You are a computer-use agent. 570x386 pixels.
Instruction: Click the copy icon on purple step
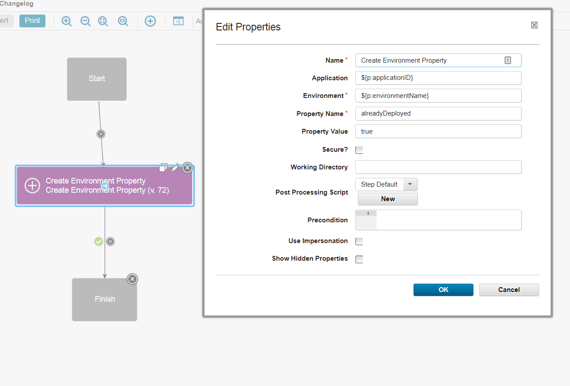(163, 168)
